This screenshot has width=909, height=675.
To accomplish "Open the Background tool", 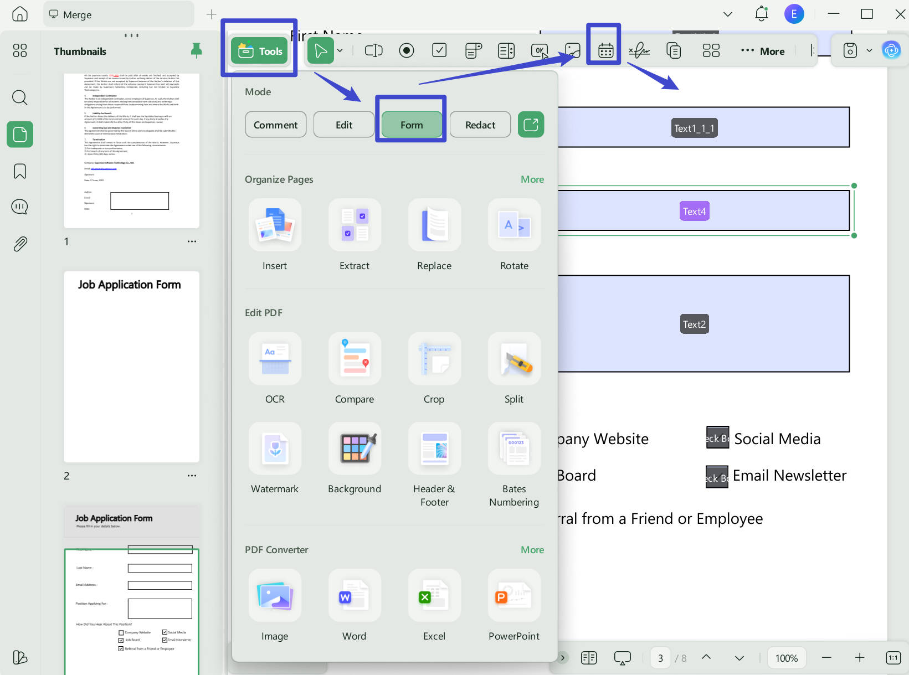I will tap(355, 458).
